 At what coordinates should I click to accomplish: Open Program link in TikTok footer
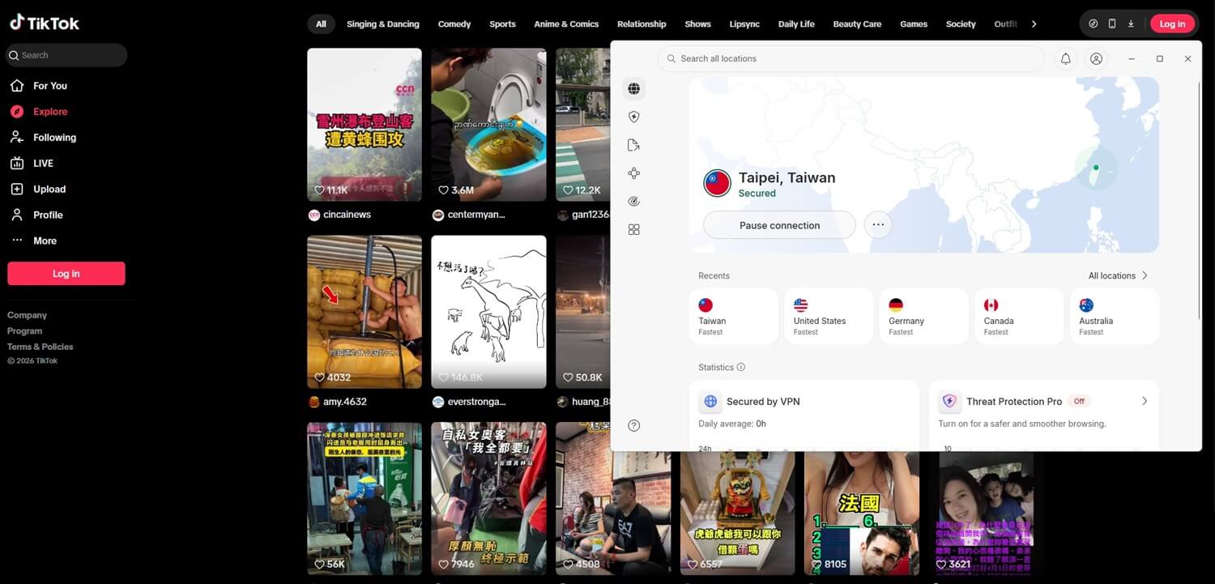point(24,331)
